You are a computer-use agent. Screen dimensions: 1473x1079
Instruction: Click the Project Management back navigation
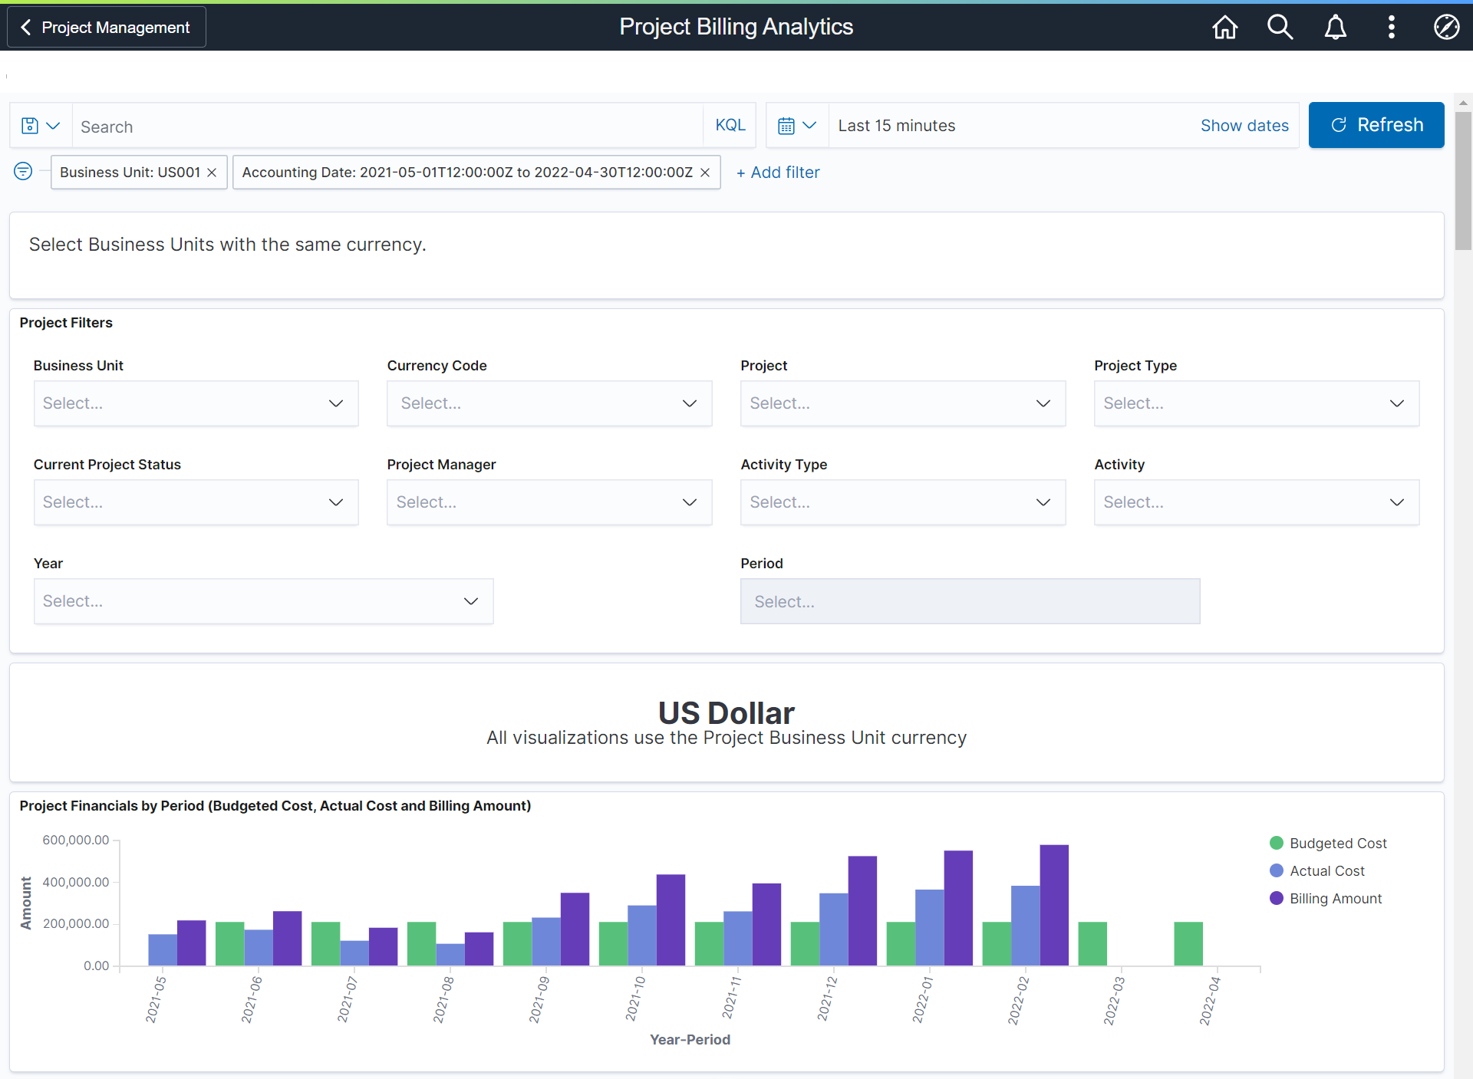point(107,26)
